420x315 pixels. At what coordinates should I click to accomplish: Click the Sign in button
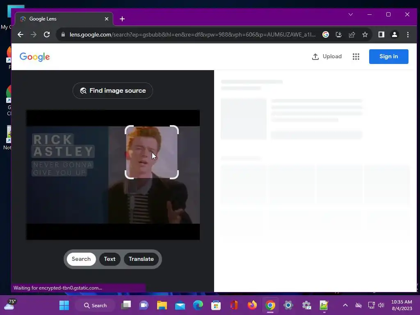[389, 57]
